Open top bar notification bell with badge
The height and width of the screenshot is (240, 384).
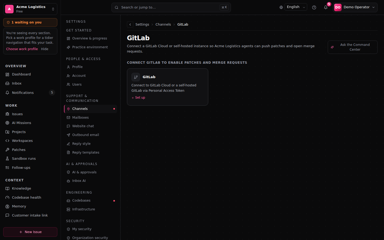coord(326,7)
